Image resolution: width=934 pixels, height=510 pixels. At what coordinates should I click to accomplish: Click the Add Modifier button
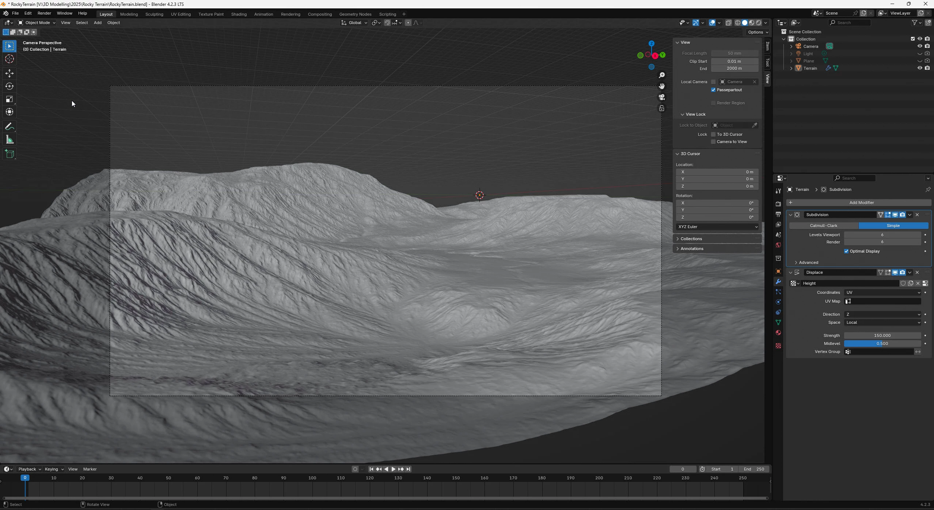pos(861,203)
